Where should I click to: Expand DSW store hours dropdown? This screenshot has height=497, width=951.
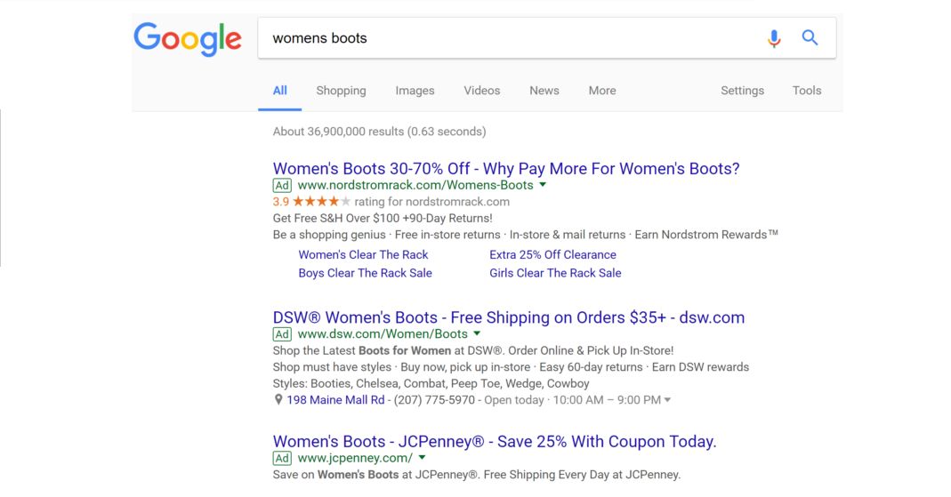pos(667,400)
